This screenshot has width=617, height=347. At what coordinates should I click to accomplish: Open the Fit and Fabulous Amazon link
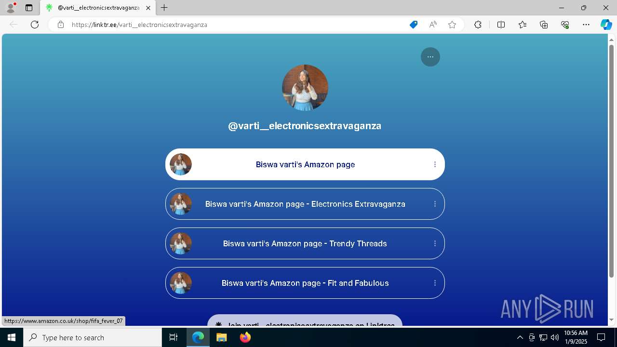(x=305, y=283)
